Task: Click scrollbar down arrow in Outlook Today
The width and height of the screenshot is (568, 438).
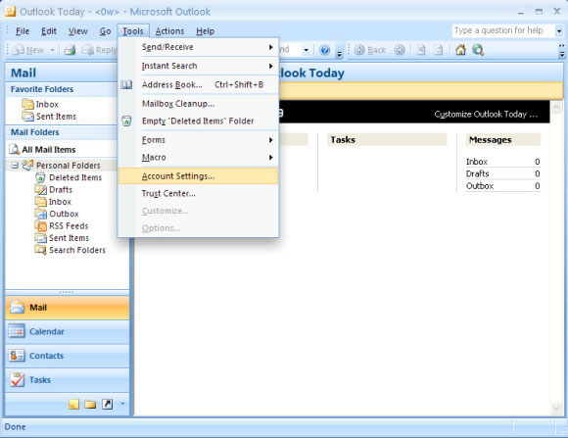Action: (556, 409)
